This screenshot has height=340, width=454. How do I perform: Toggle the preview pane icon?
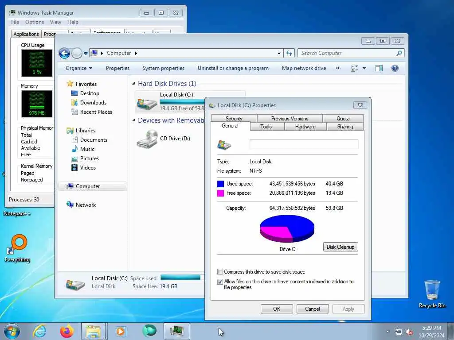[x=379, y=68]
